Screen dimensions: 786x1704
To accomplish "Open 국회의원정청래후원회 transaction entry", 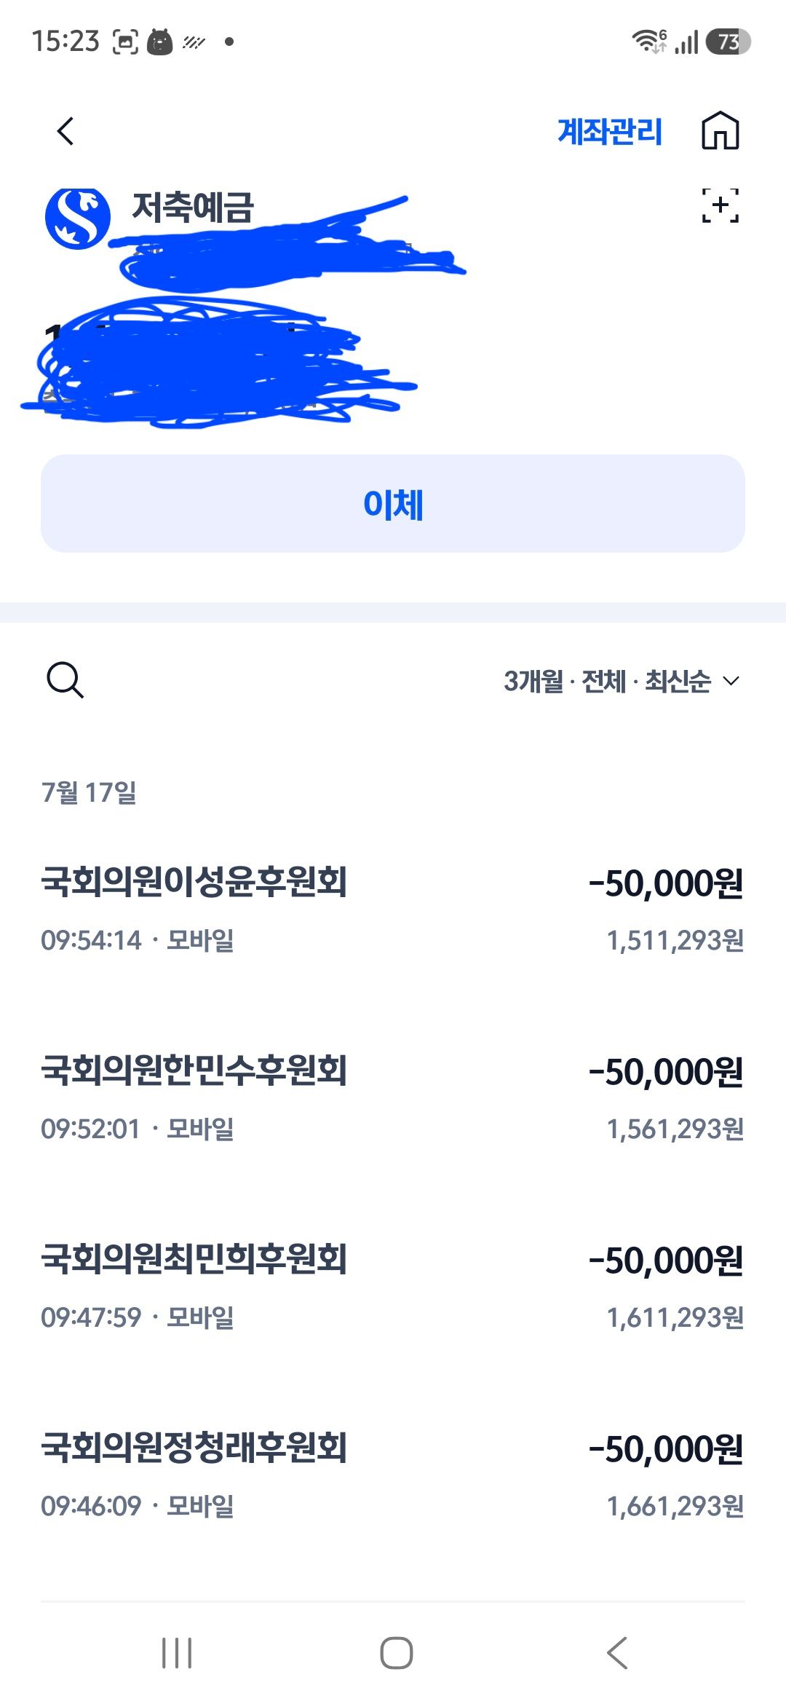I will point(393,1475).
